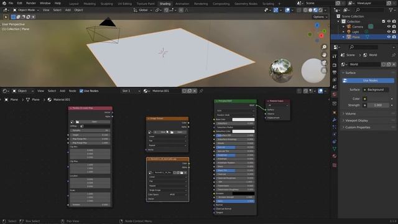
Task: Click the open folder icon in Image Texture node
Action: tap(172, 132)
